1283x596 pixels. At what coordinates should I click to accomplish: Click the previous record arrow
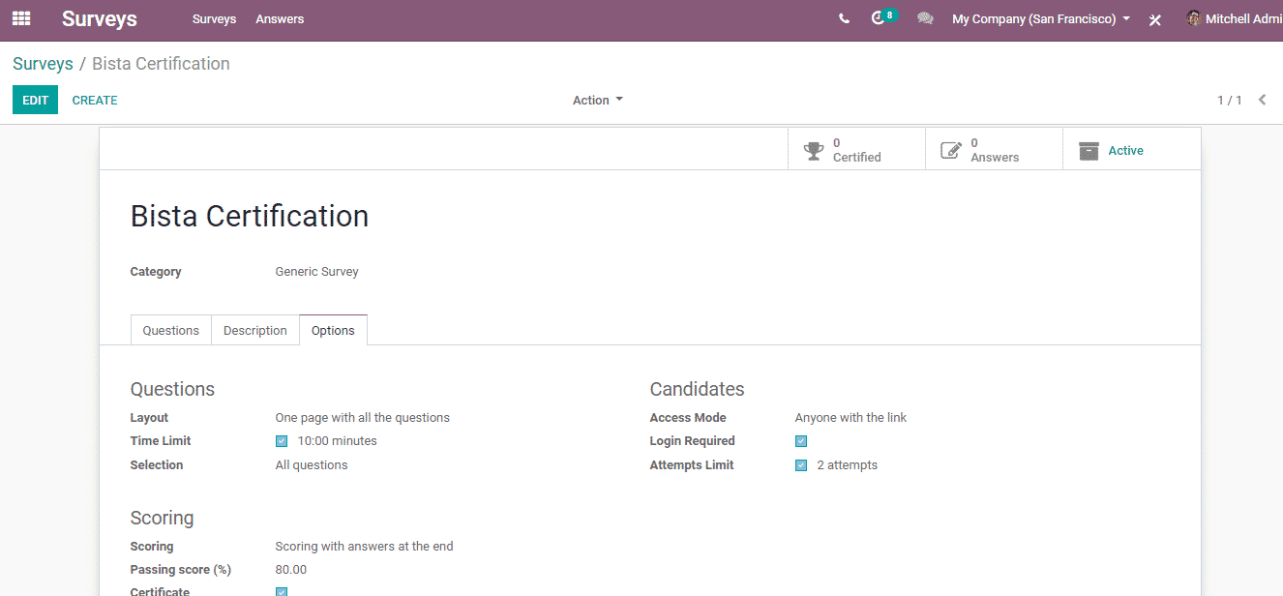(x=1262, y=100)
